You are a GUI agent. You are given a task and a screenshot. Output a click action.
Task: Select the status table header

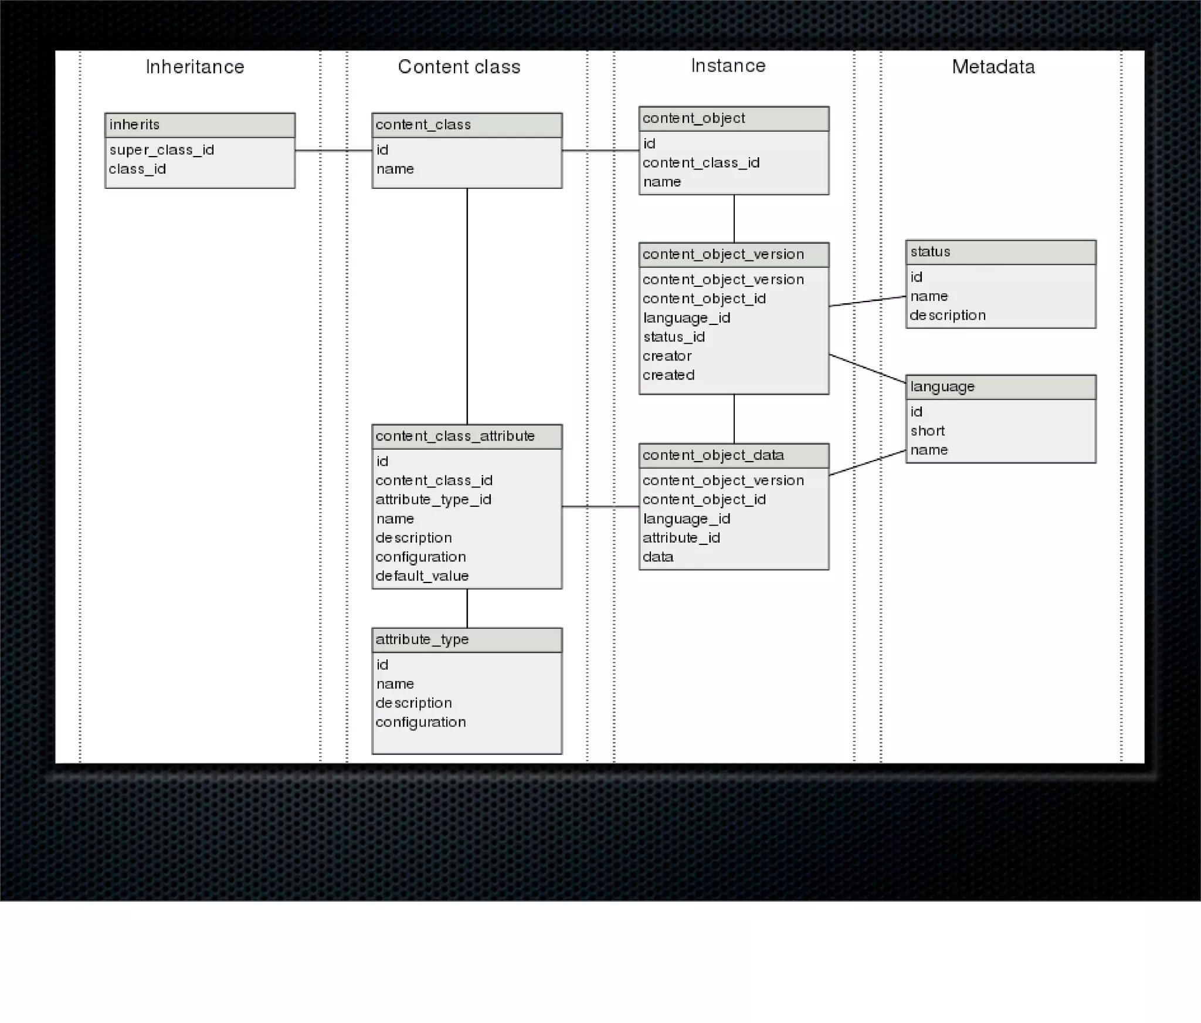pyautogui.click(x=1000, y=252)
